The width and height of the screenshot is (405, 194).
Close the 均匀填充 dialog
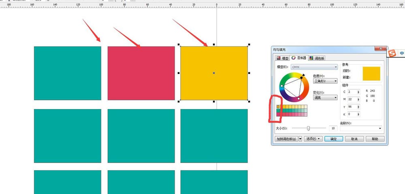[380, 48]
